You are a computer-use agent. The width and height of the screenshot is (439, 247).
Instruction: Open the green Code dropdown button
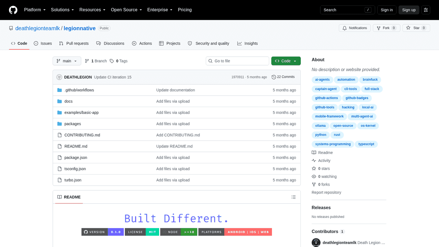coord(286,61)
